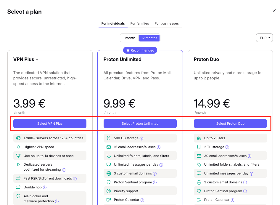Click info icon next to Ad-blocker and malware protection

coord(57,201)
